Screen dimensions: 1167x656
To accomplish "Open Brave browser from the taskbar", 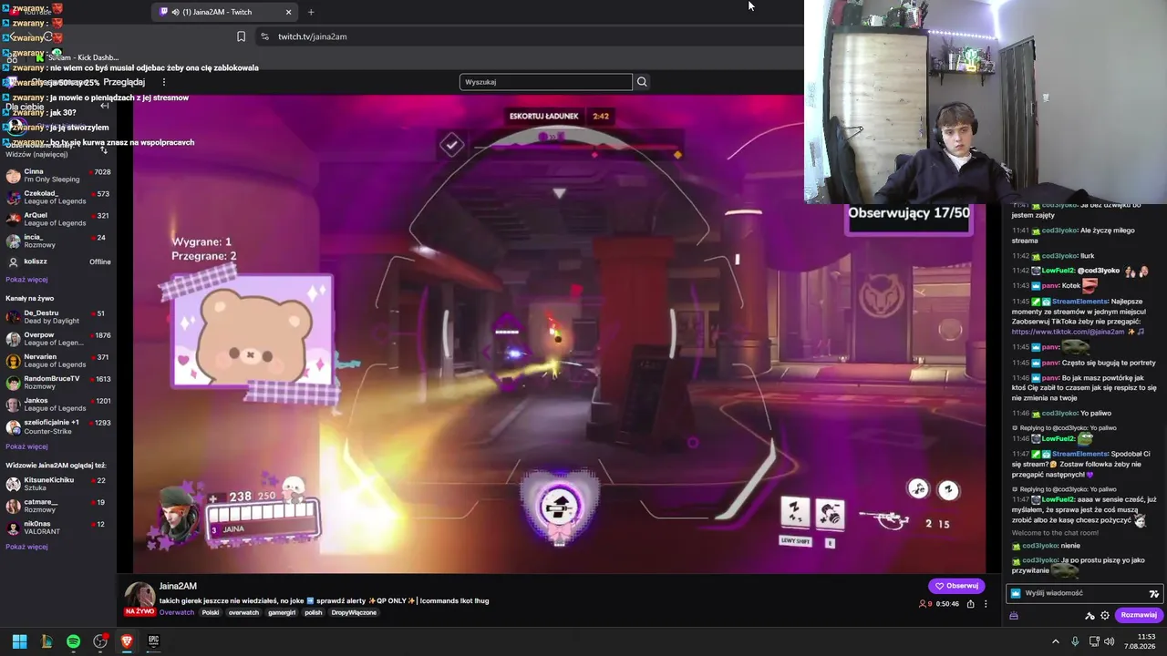I will [127, 641].
